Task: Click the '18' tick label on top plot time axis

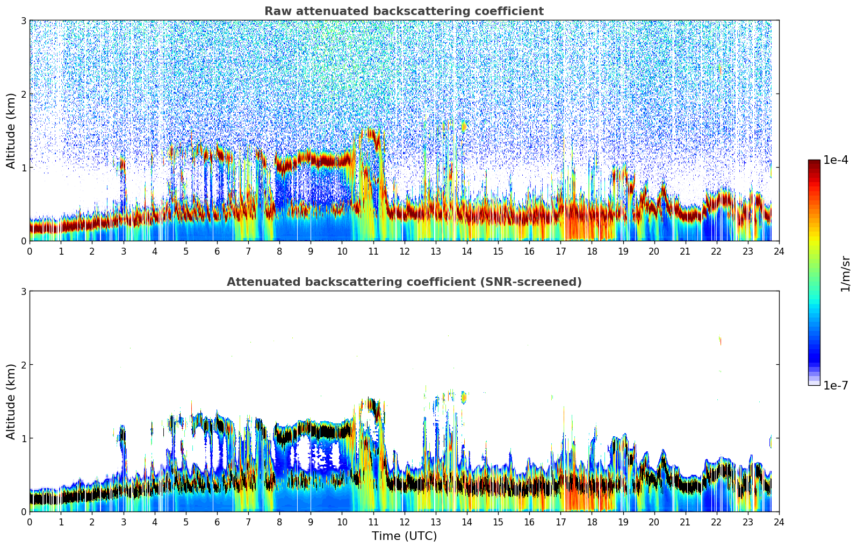Action: pyautogui.click(x=592, y=251)
